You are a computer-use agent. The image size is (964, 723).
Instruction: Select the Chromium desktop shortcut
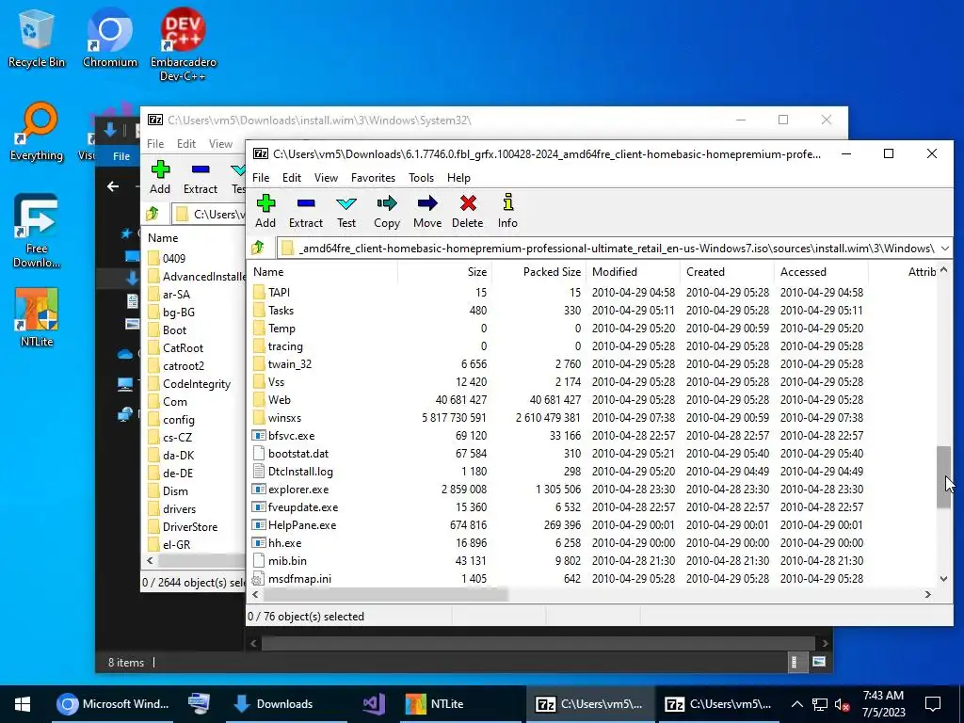[x=110, y=38]
